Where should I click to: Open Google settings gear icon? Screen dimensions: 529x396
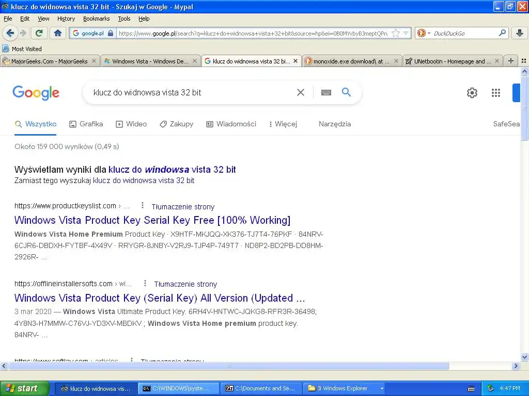pos(472,93)
